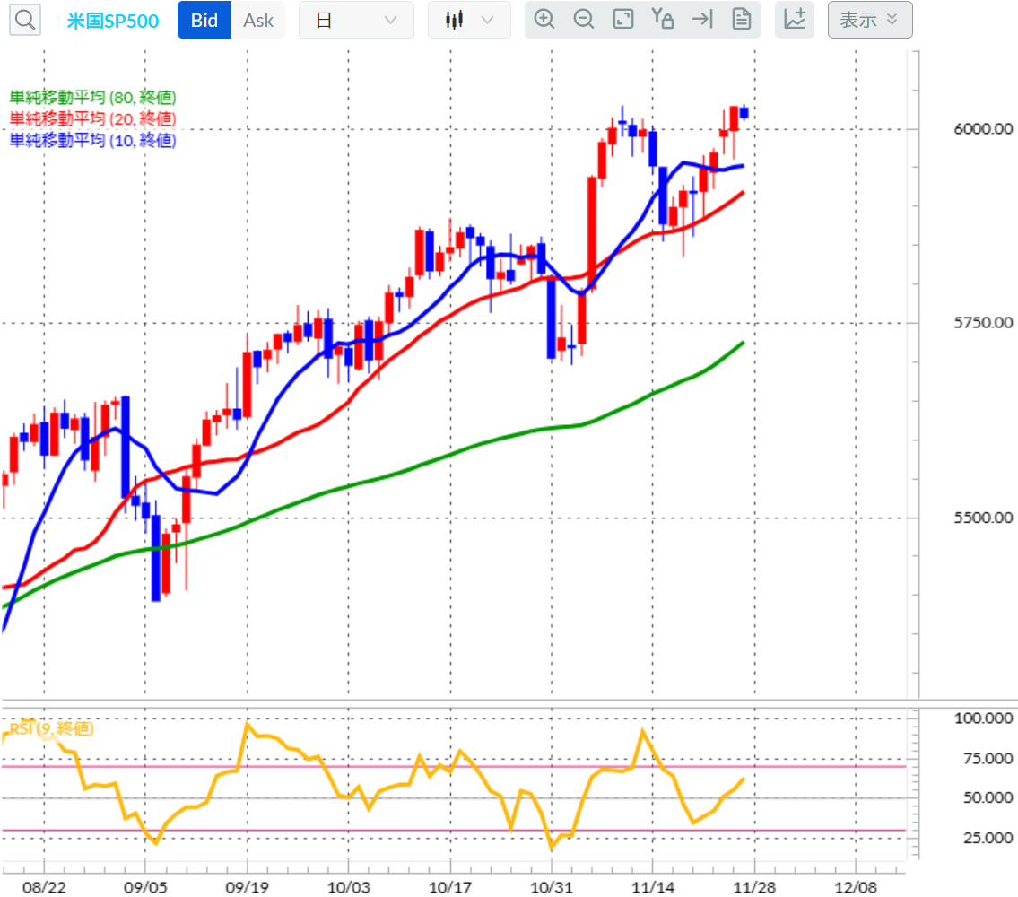This screenshot has width=1018, height=897.
Task: Click the 単純移動平均 (20, 終値) legend label
Action: click(93, 119)
